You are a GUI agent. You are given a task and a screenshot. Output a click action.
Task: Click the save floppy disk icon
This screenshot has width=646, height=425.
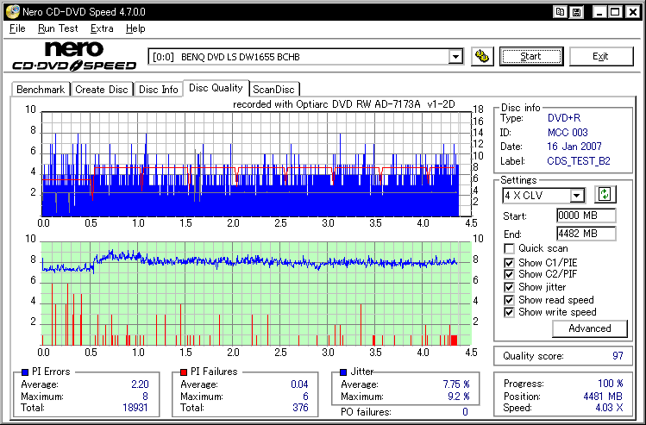coord(576,12)
